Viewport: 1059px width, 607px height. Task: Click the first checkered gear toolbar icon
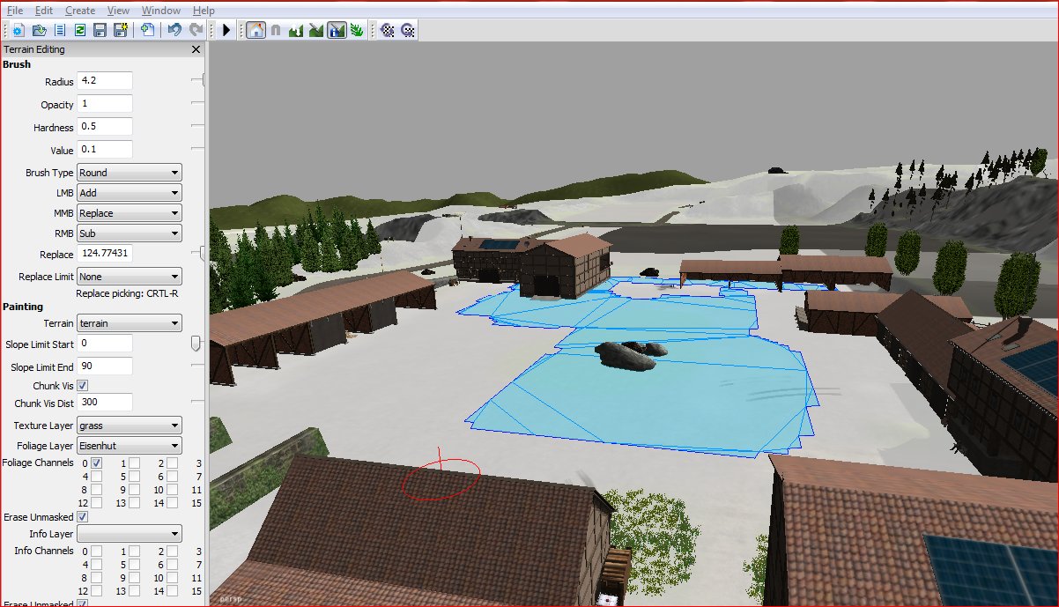pos(387,30)
